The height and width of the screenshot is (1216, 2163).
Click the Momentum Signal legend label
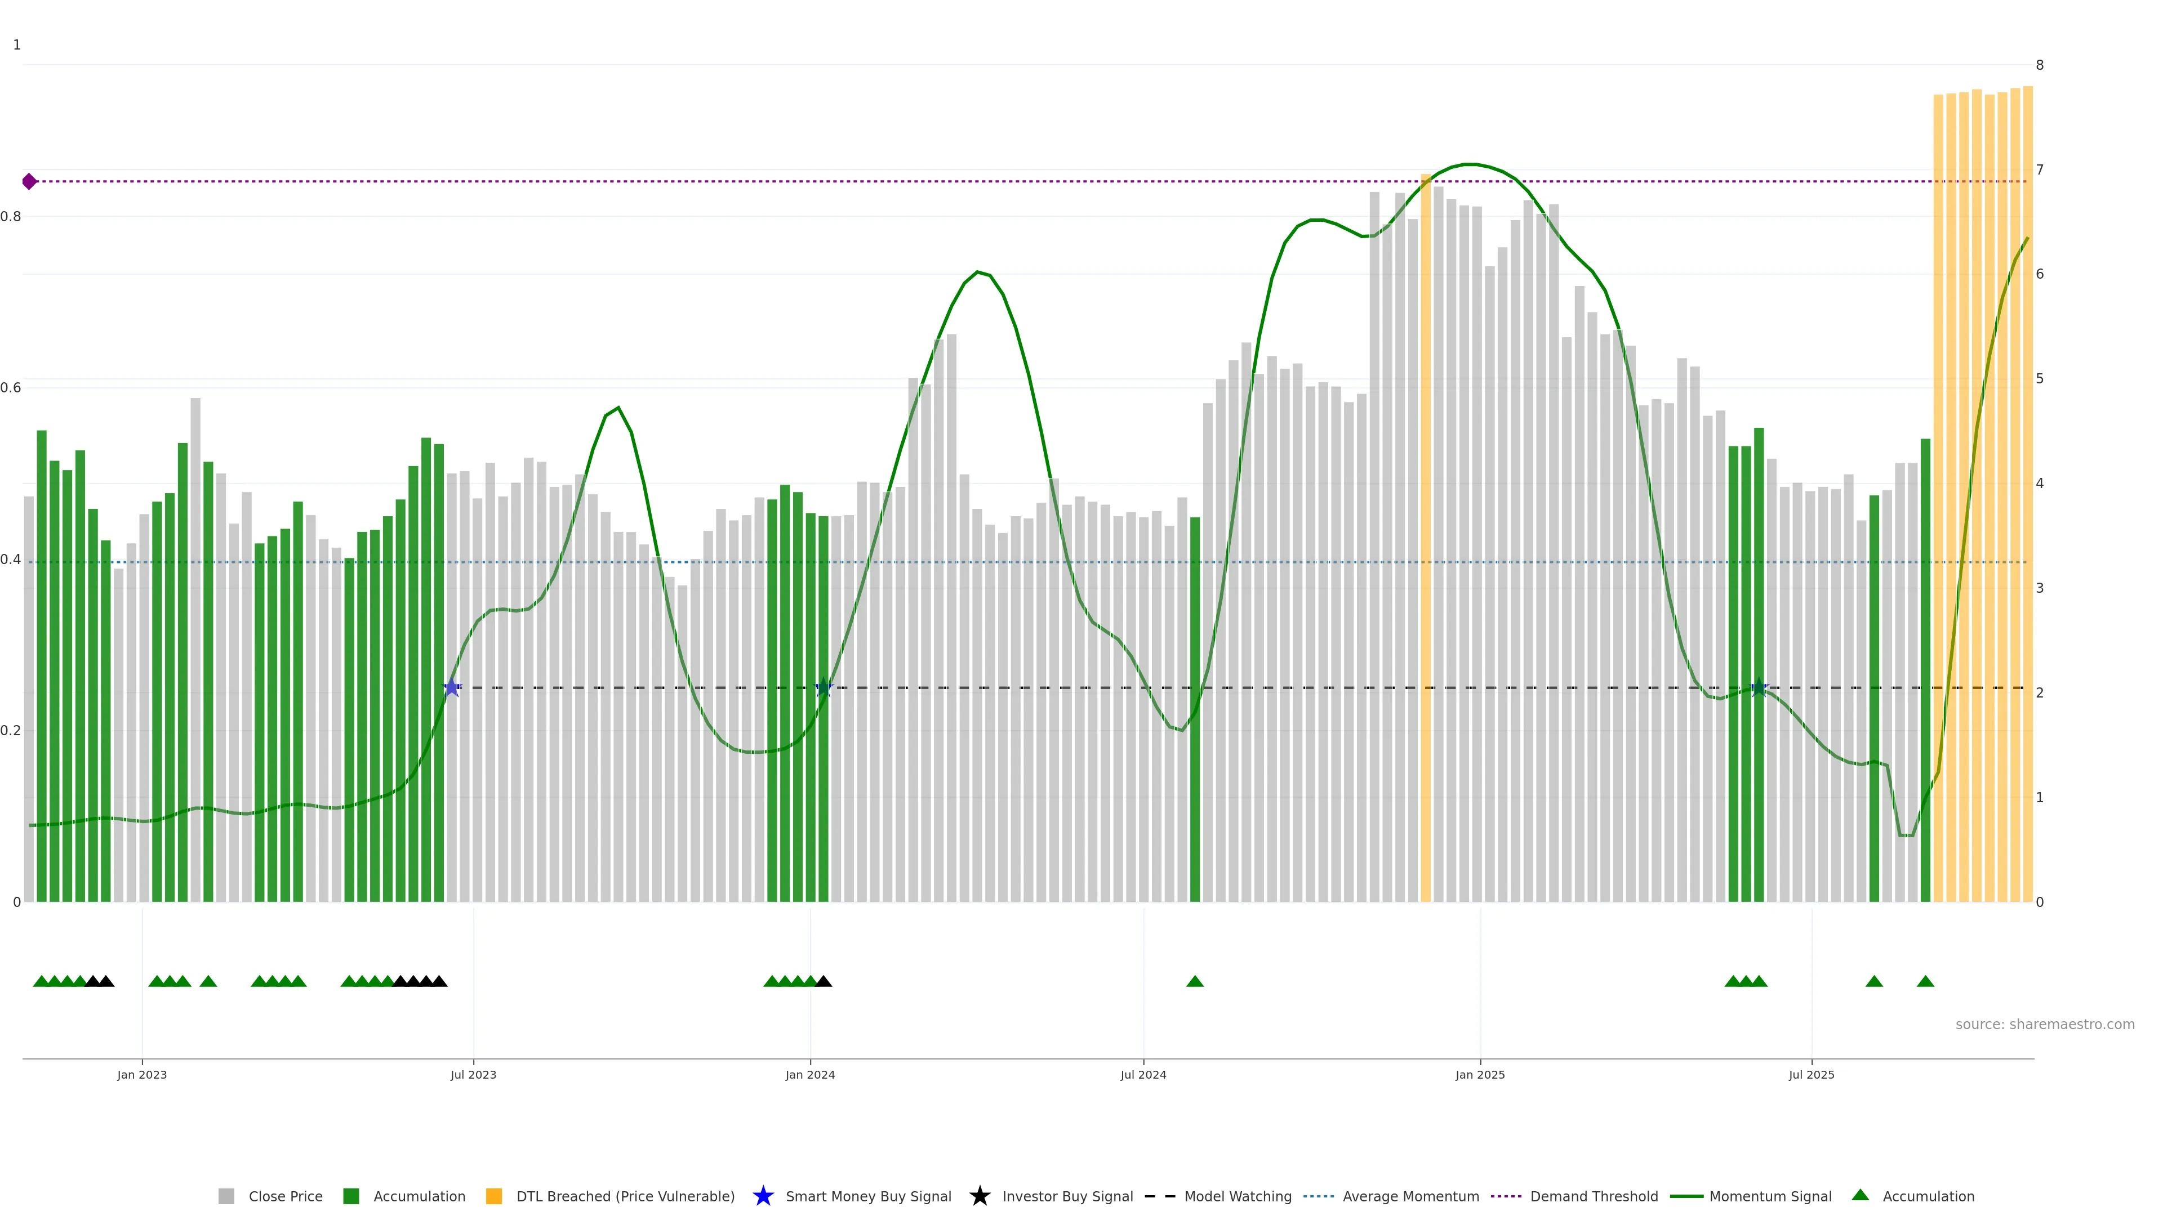point(1770,1196)
